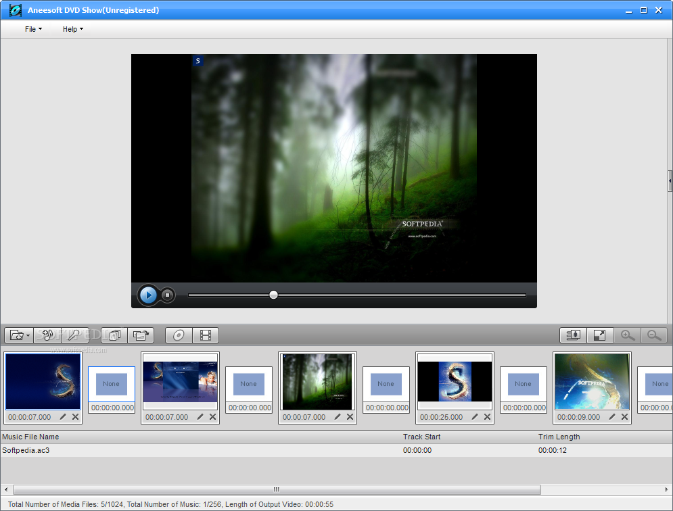This screenshot has height=511, width=673.
Task: Select the first blue S thumbnail
Action: [x=43, y=381]
